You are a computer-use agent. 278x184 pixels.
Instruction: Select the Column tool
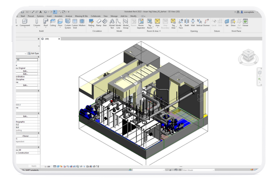point(37,22)
